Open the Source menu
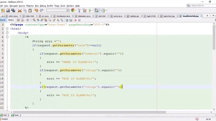Screen dimensions: 216x121 [x=22, y=6]
